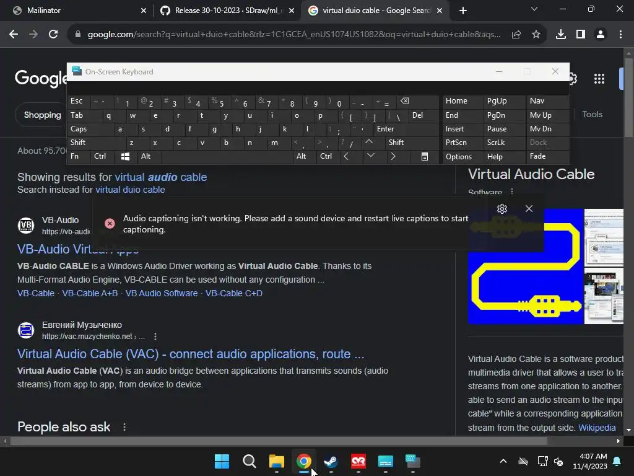
Task: Click the share page icon in address bar
Action: 516,35
